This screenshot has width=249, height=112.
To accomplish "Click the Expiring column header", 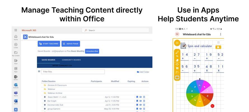I will click(131, 81).
